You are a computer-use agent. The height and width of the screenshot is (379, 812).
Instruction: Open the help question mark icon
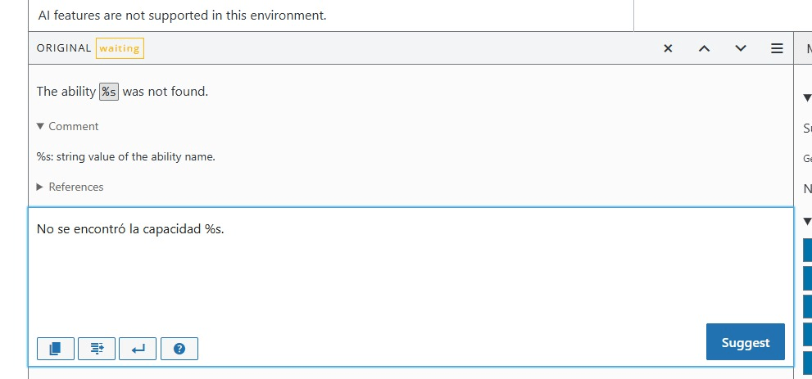point(179,349)
